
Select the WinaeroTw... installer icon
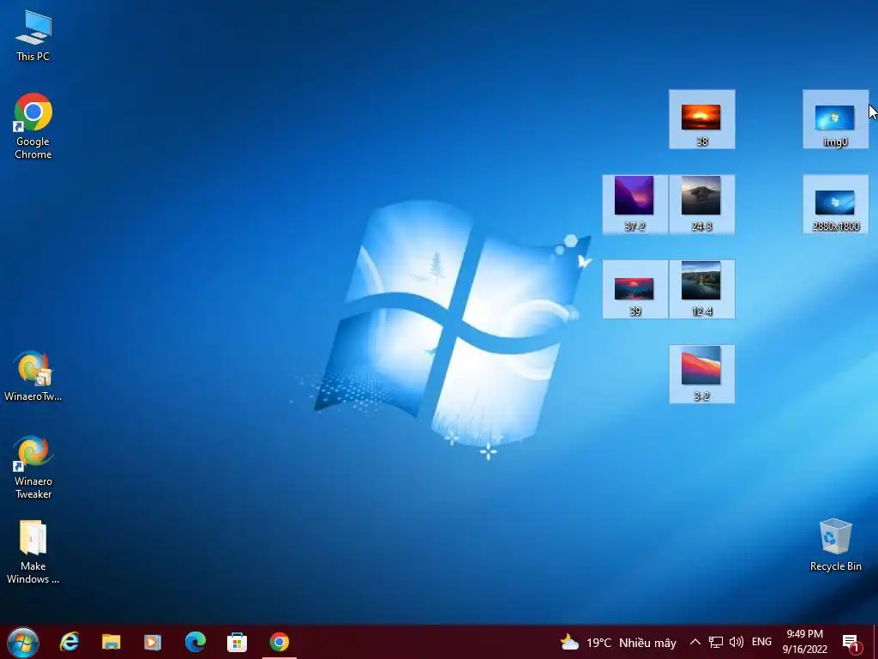point(33,376)
